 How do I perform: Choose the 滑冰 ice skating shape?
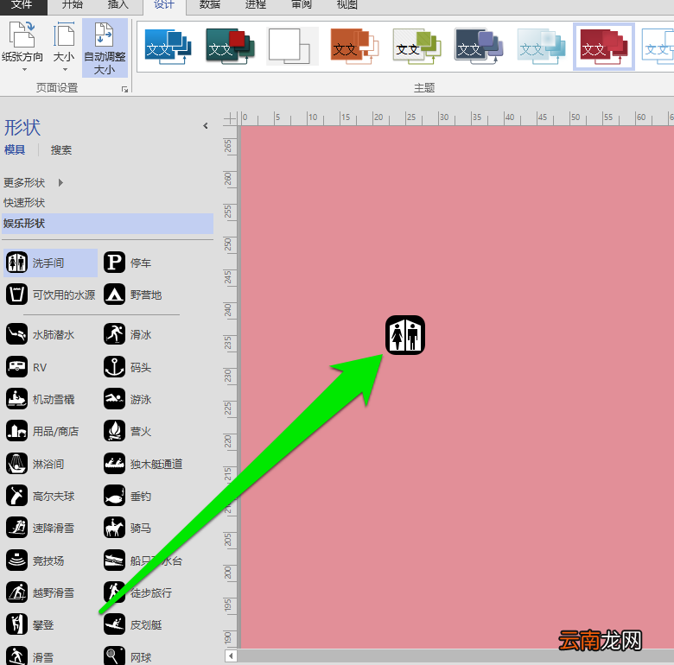[x=128, y=334]
